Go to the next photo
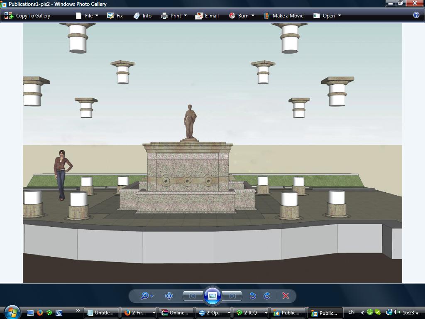425x319 pixels. pyautogui.click(x=232, y=296)
